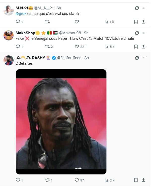The height and width of the screenshot is (188, 156).
Task: Open MakhShop's profile name
Action: coord(25,33)
